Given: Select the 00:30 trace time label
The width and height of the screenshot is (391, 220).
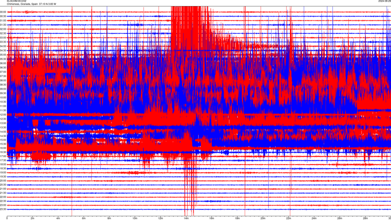Looking at the screenshot, I should click(3, 16).
